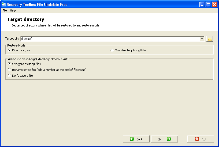Screen dimensions: 219x147
Task: Open the File menu
Action: coord(5,10)
